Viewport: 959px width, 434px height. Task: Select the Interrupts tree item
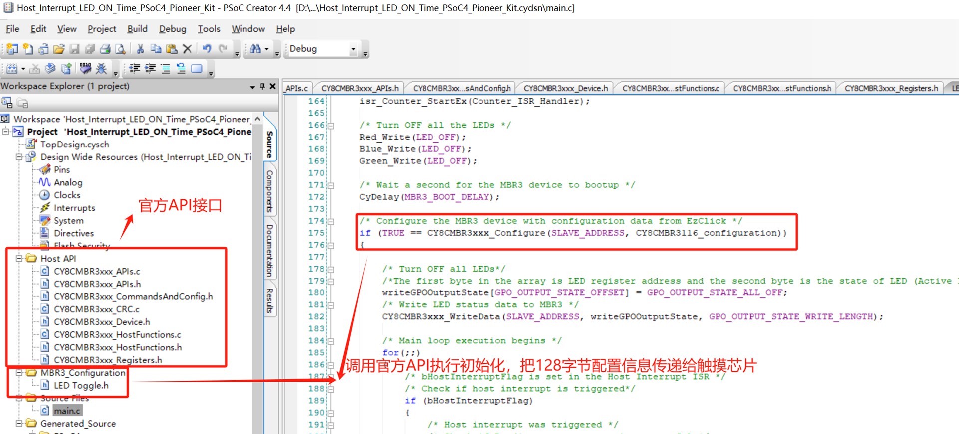point(74,208)
